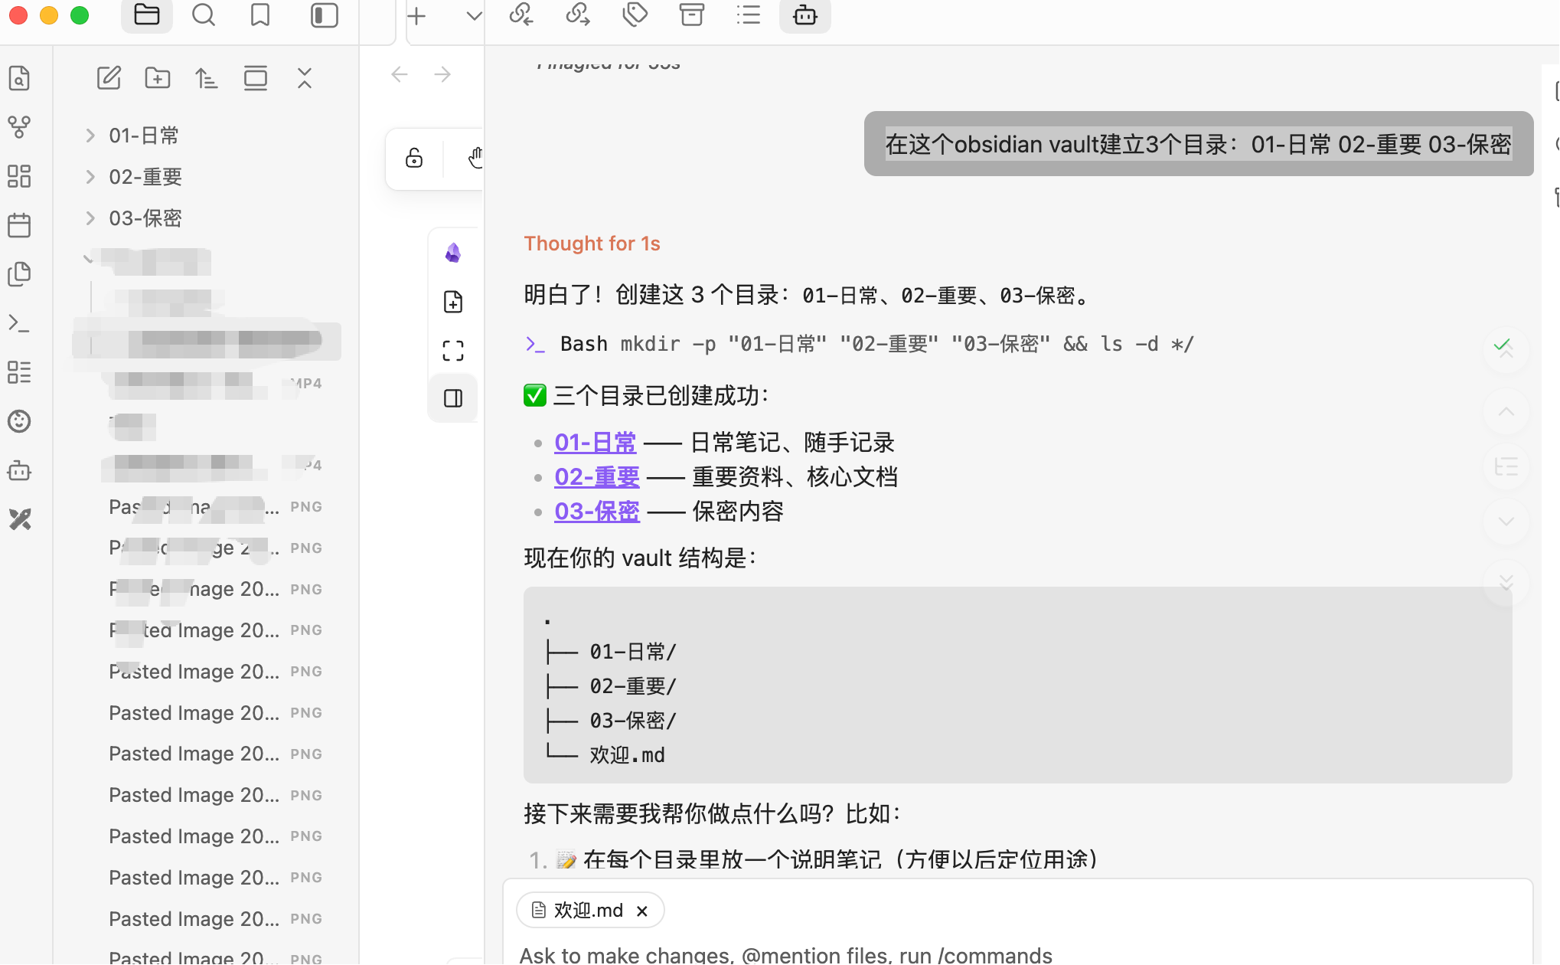Click the grid ribbon icon
1560x965 pixels.
19,176
